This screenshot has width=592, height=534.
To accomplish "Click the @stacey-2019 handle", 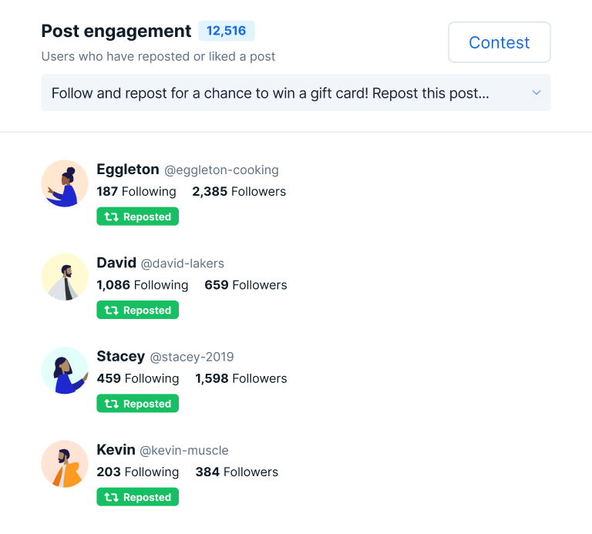I will [x=192, y=357].
